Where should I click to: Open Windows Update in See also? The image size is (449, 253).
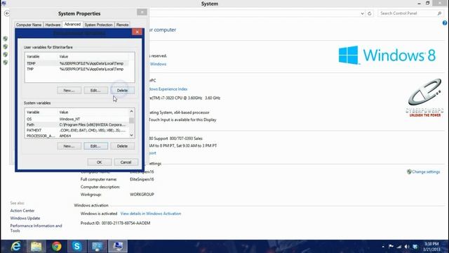(x=25, y=219)
